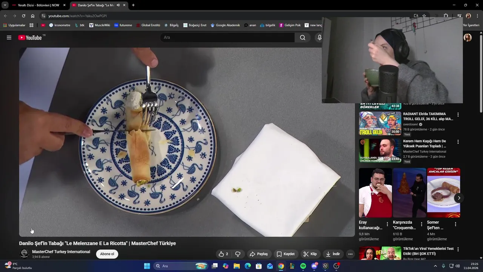Reload the page
Image resolution: width=483 pixels, height=272 pixels.
[x=23, y=16]
